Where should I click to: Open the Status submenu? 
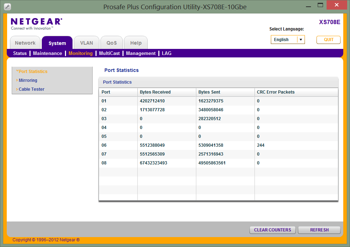20,53
